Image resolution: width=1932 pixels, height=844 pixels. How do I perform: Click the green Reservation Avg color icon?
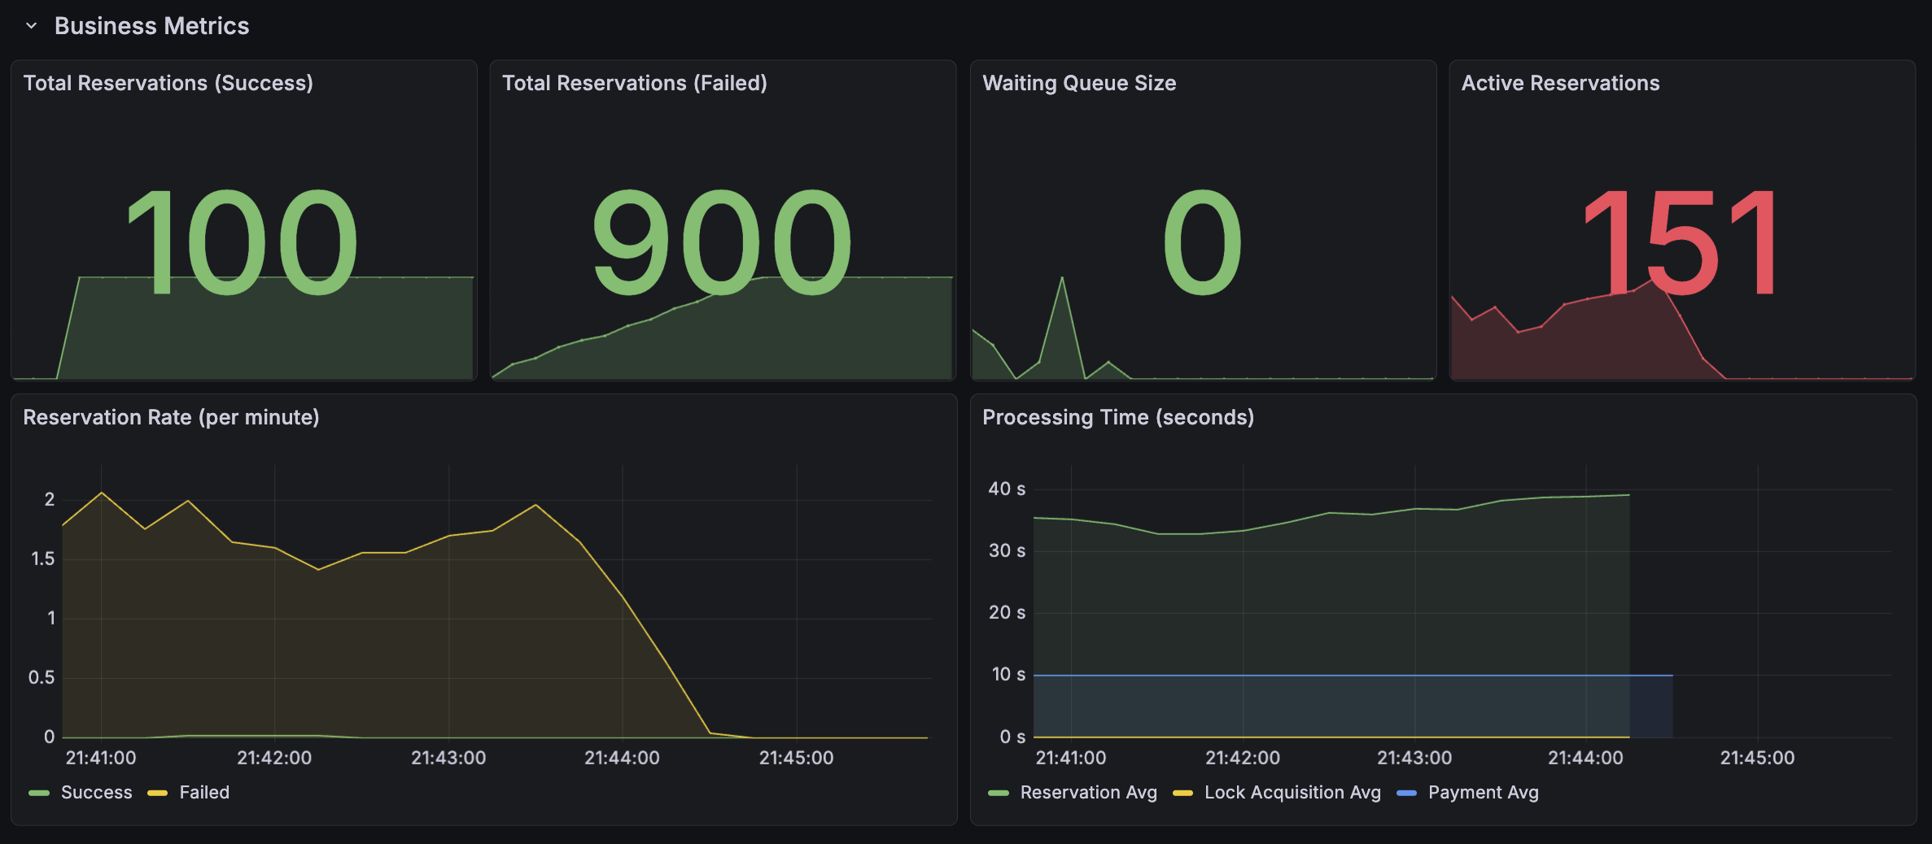click(998, 793)
